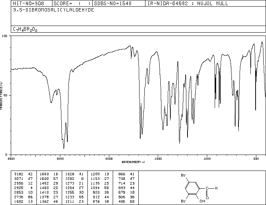Select peak wavenumber 1273 in the table
Image resolution: width=266 pixels, height=205 pixels.
coord(70,183)
